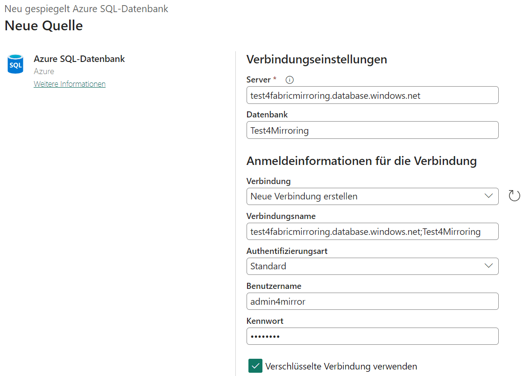Open the Standard authentication type dropdown

coord(372,266)
